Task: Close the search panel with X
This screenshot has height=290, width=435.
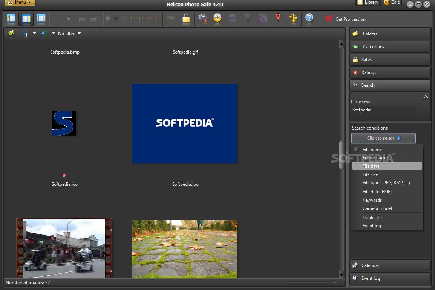Action: (426, 96)
